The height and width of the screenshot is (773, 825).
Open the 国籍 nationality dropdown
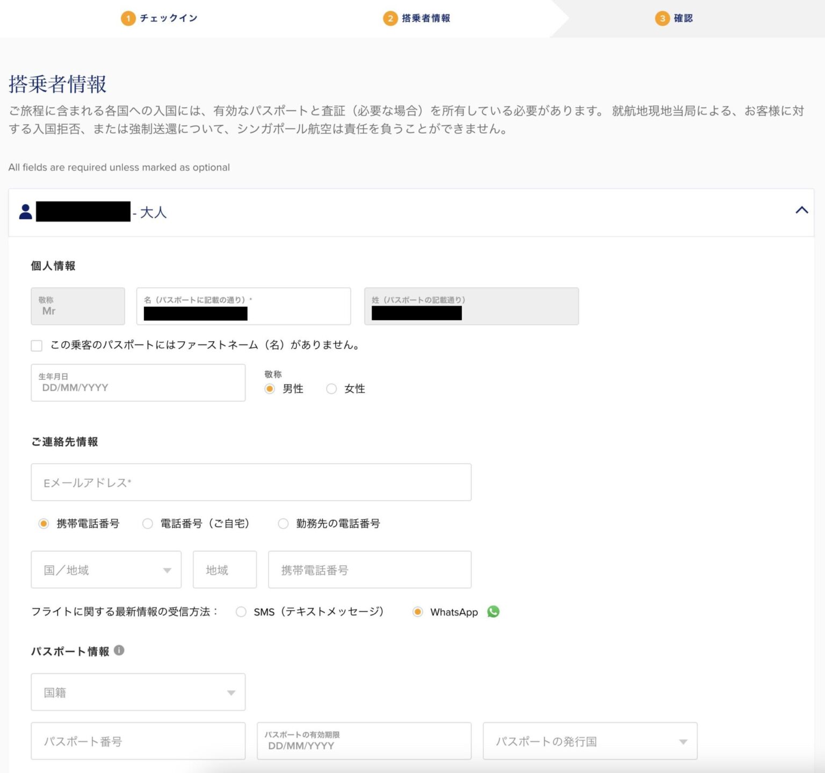(x=138, y=692)
